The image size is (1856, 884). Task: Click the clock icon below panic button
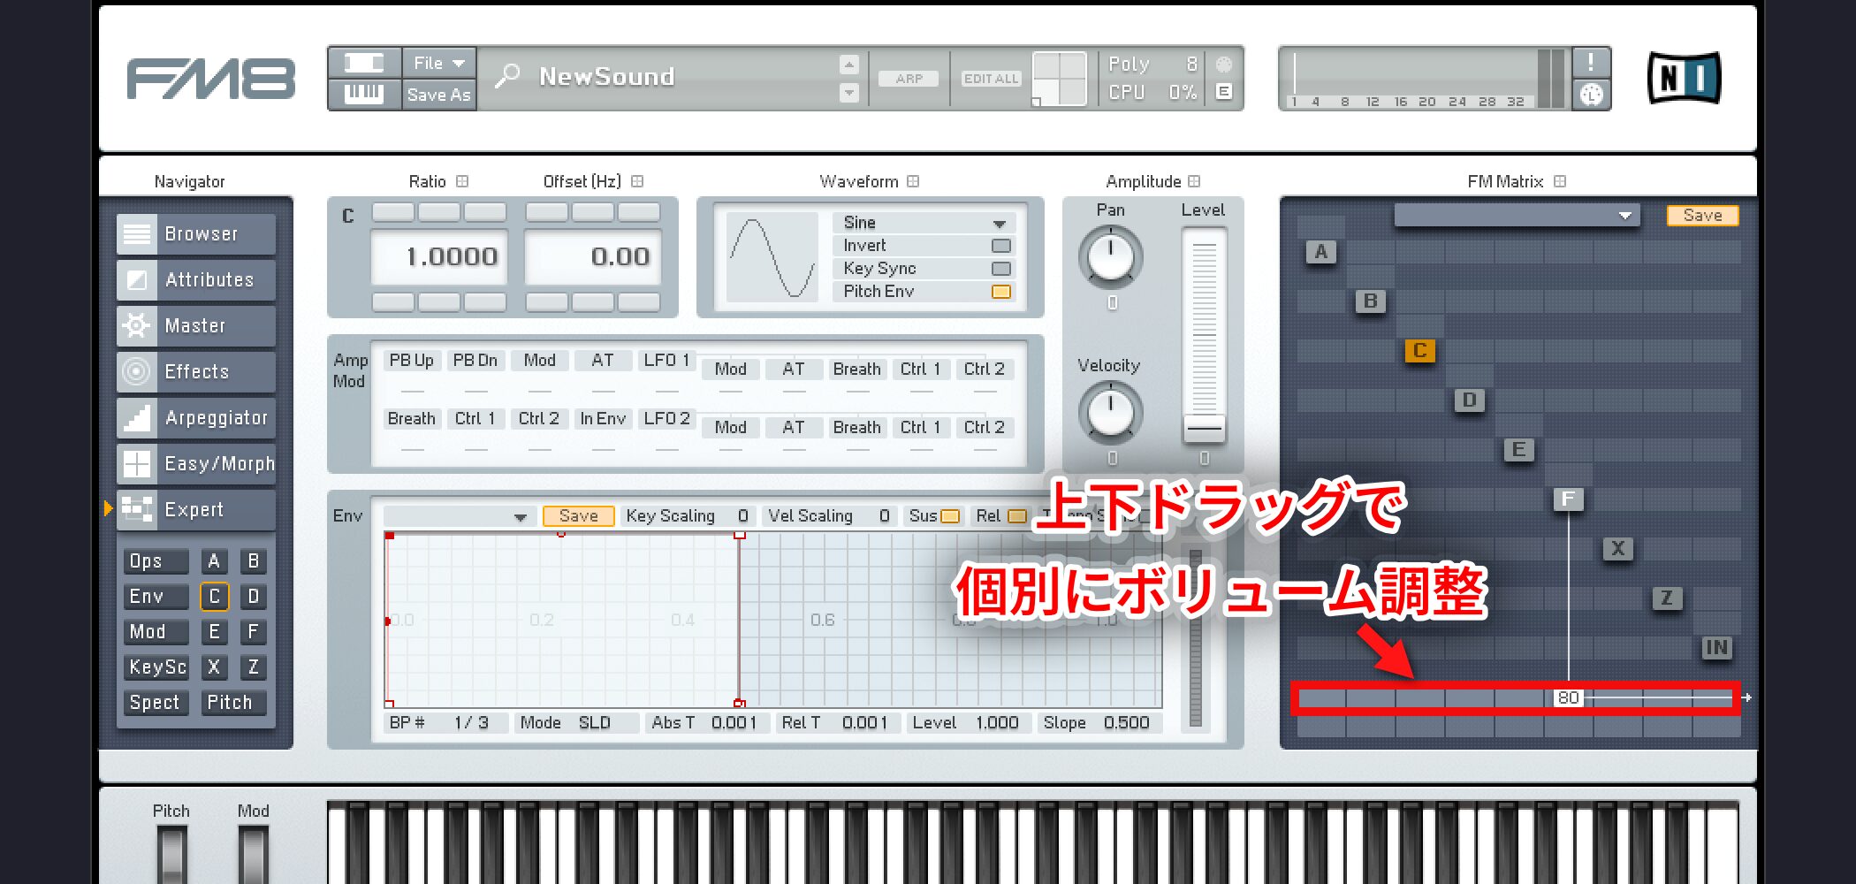click(x=1591, y=94)
